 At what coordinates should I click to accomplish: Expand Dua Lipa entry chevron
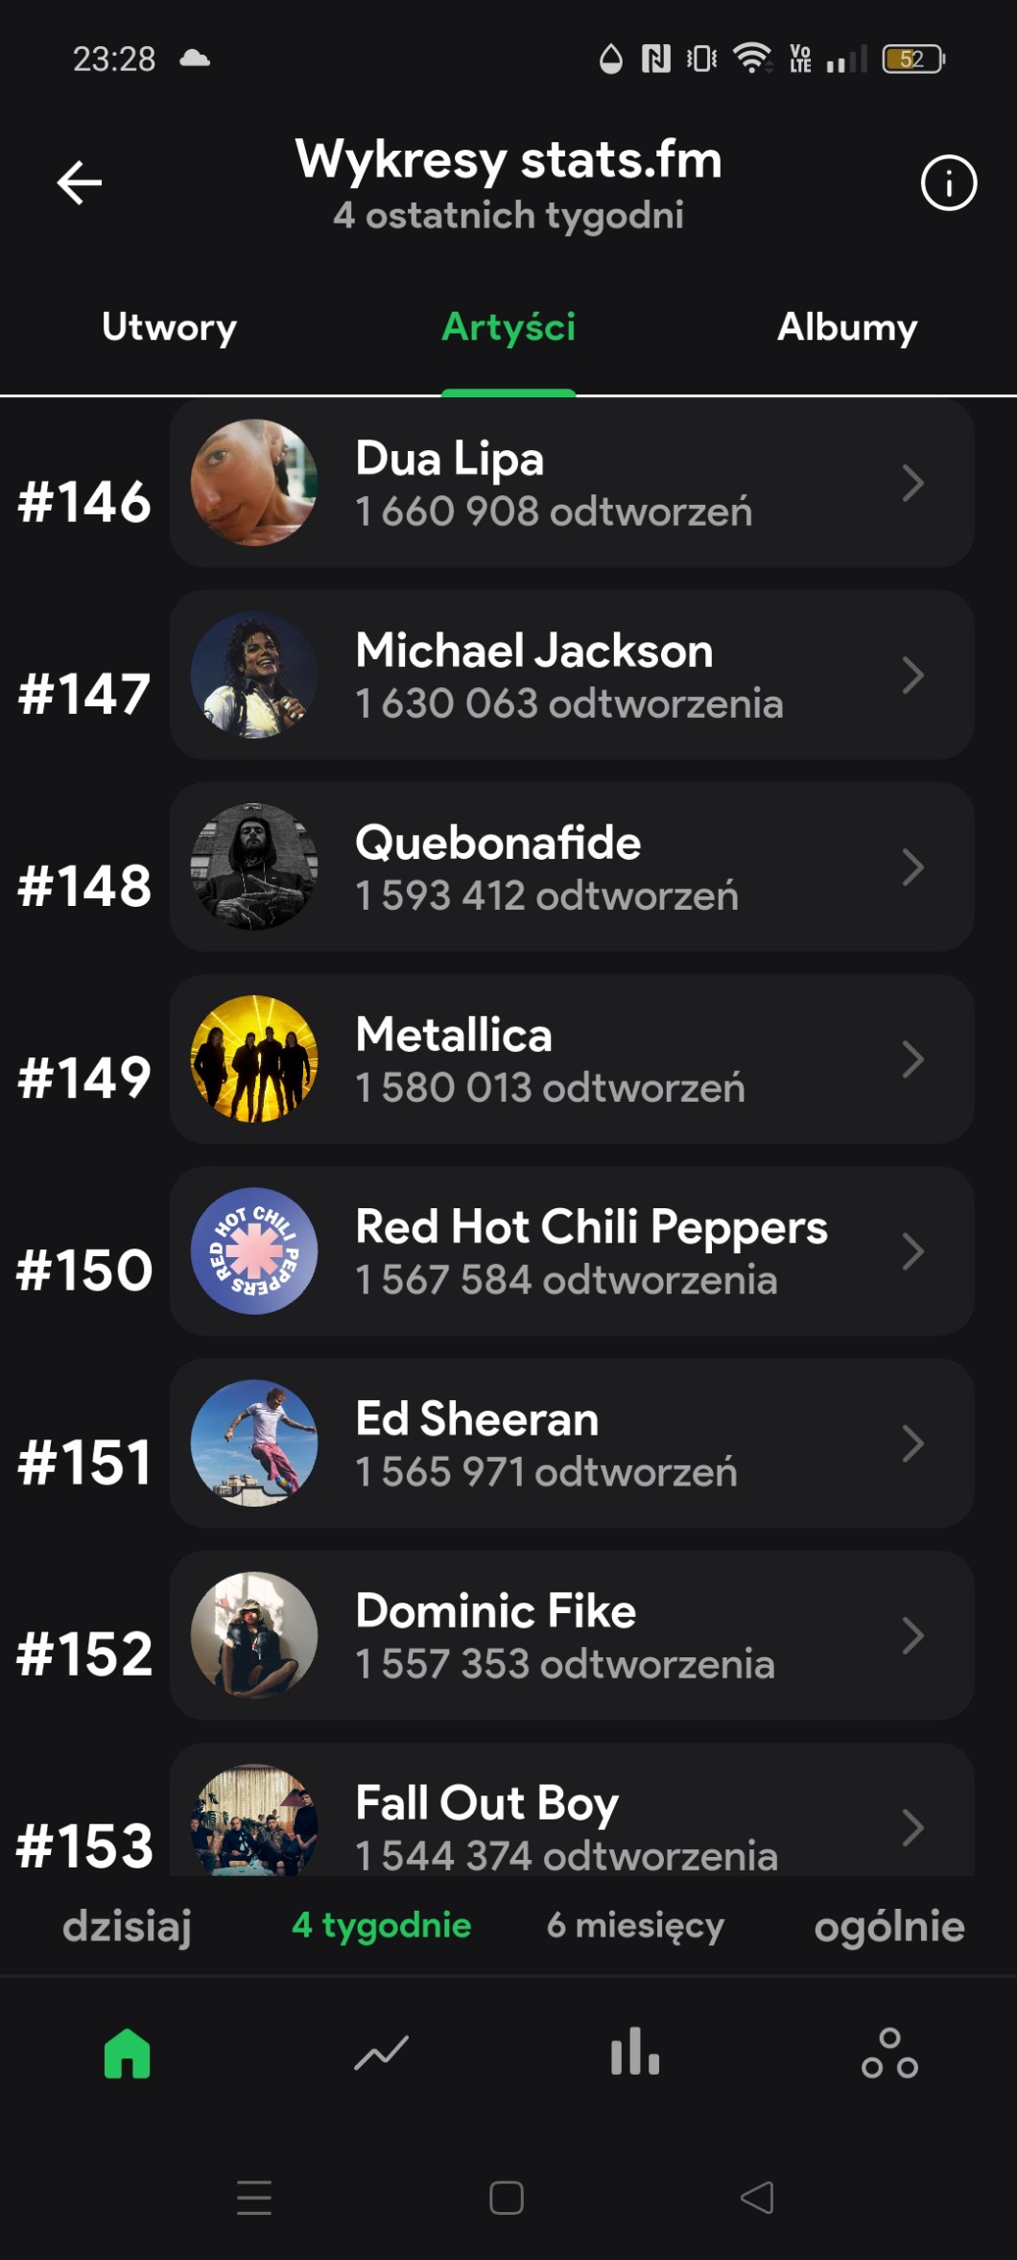click(x=912, y=483)
